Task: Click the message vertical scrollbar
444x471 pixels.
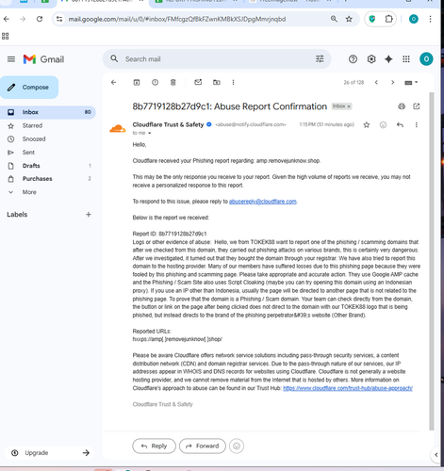Action: 432,261
